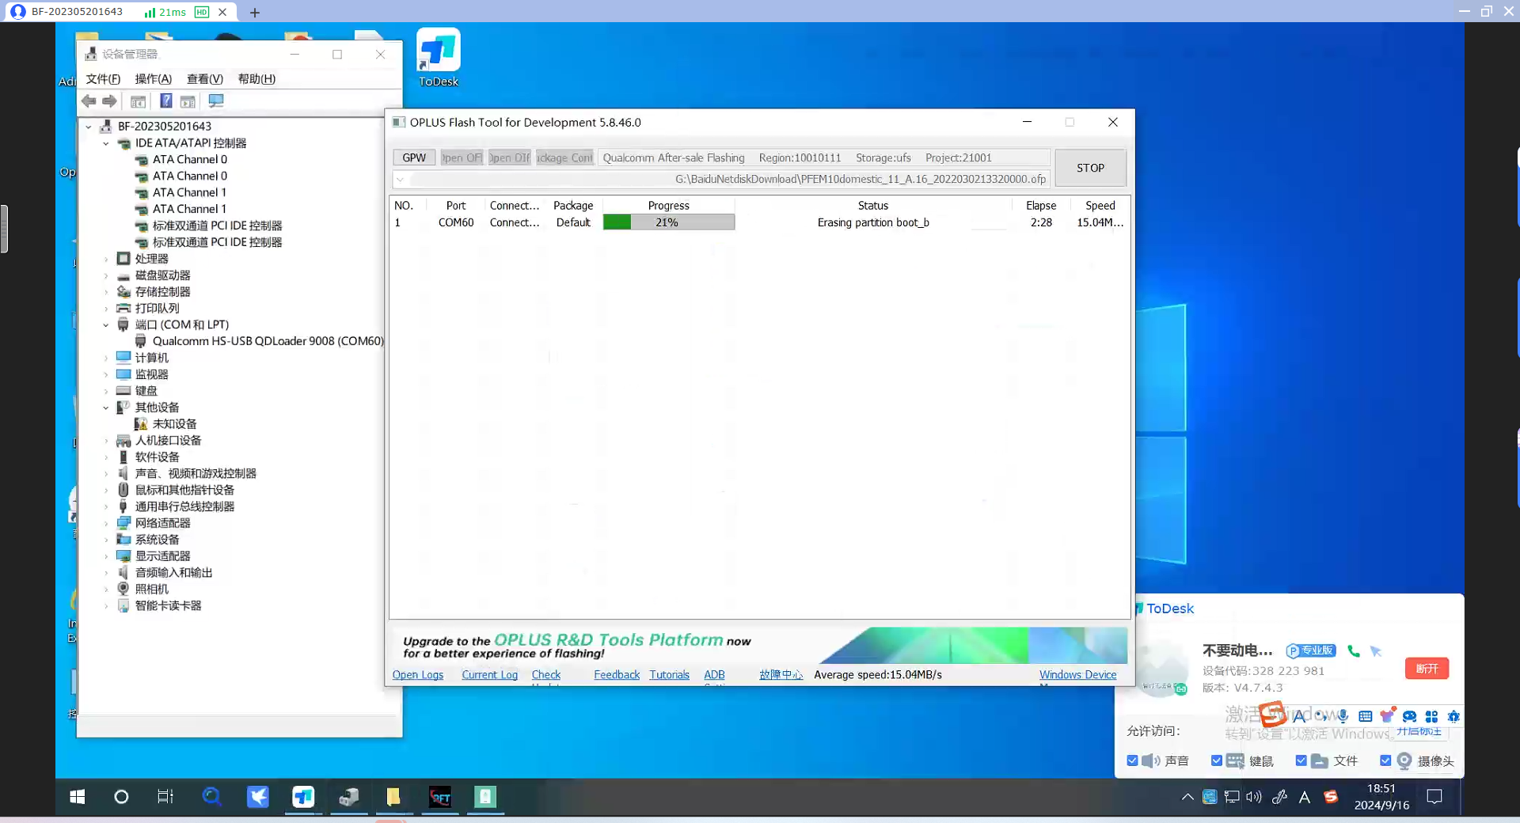Image resolution: width=1520 pixels, height=823 pixels.
Task: Open the firmware path dropdown in Flash Tool
Action: tap(401, 180)
